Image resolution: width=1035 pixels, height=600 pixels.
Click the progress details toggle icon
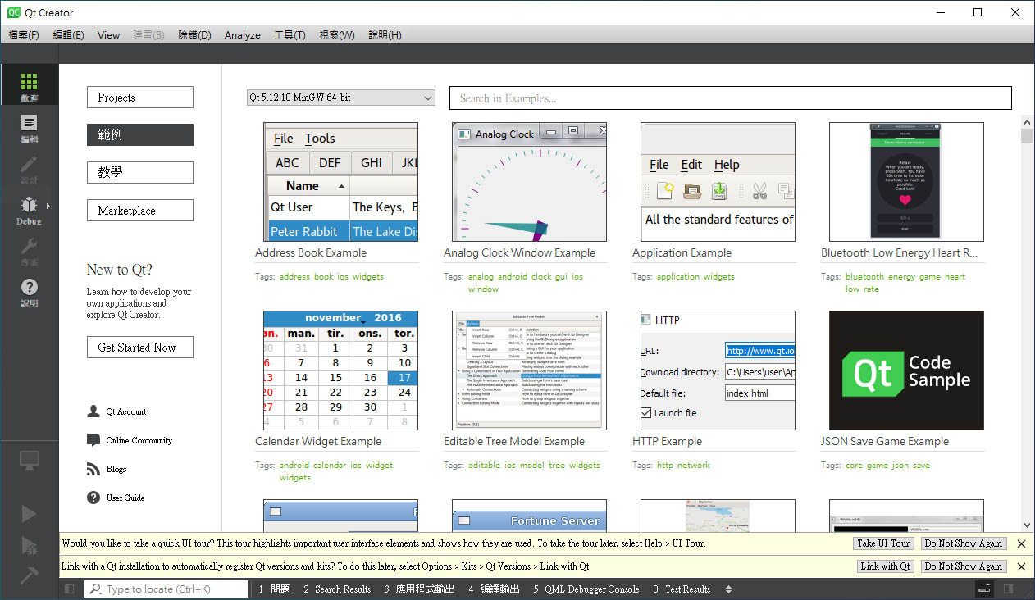[x=984, y=589]
